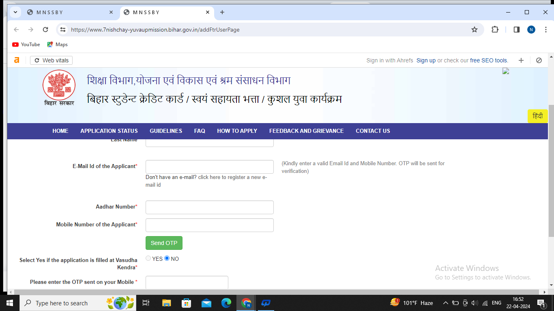Viewport: 554px width, 311px height.
Task: Open Chrome's three-dot menu
Action: pyautogui.click(x=545, y=29)
